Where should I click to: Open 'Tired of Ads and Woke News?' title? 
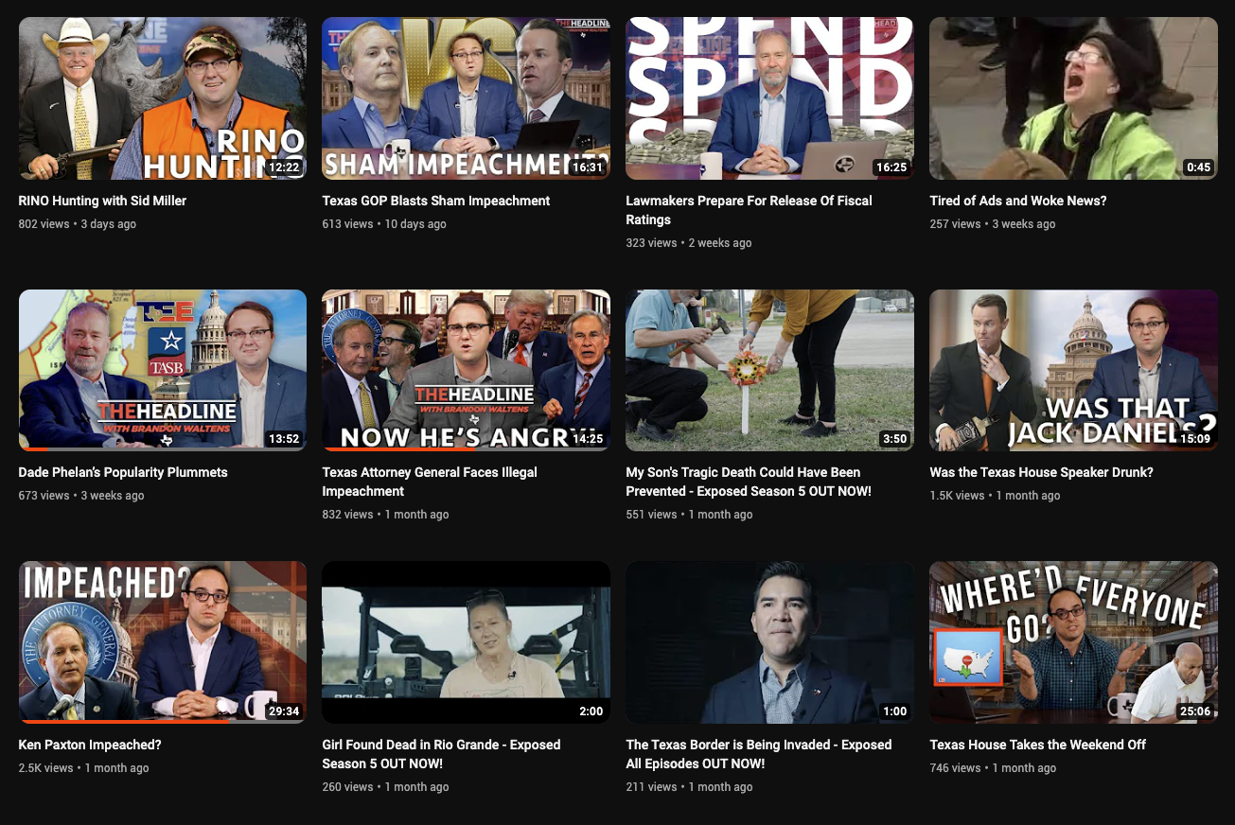point(1017,201)
